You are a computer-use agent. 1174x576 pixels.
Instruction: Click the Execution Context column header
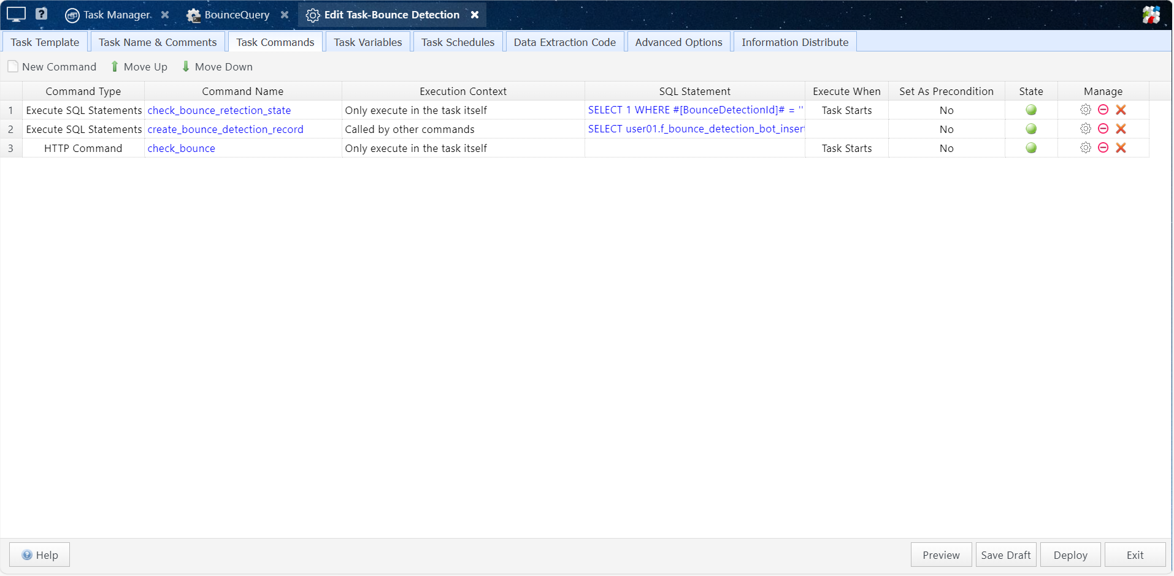pos(463,91)
